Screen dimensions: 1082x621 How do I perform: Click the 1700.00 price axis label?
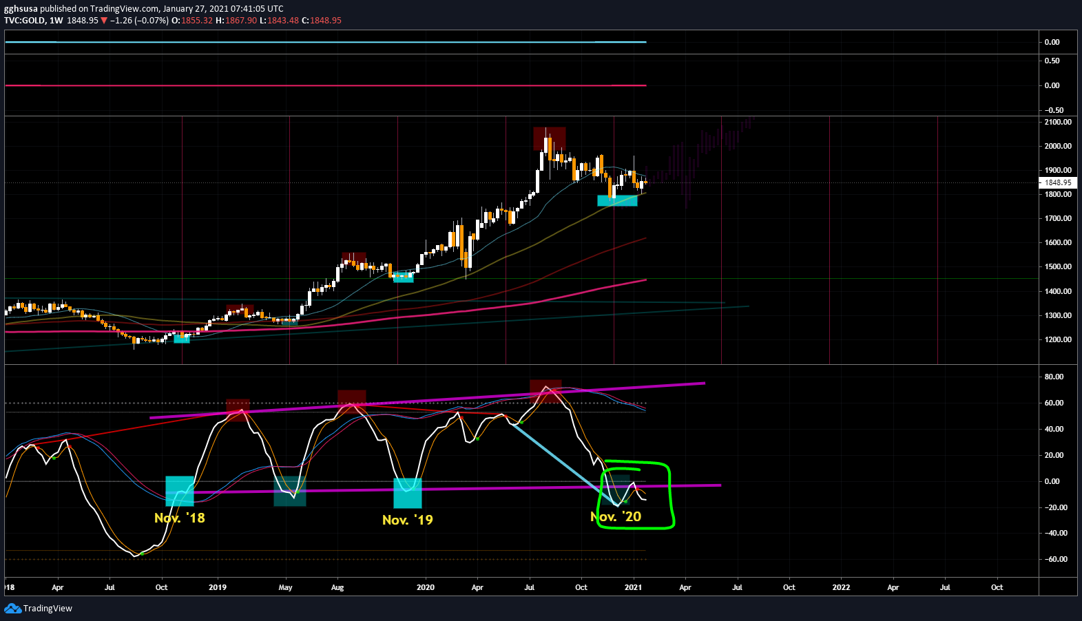(x=1058, y=218)
